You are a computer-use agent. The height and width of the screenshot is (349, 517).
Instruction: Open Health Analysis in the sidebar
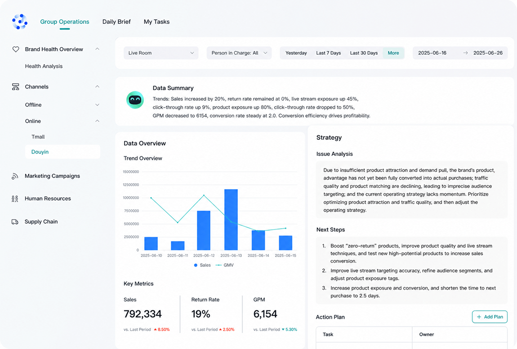[x=44, y=66]
